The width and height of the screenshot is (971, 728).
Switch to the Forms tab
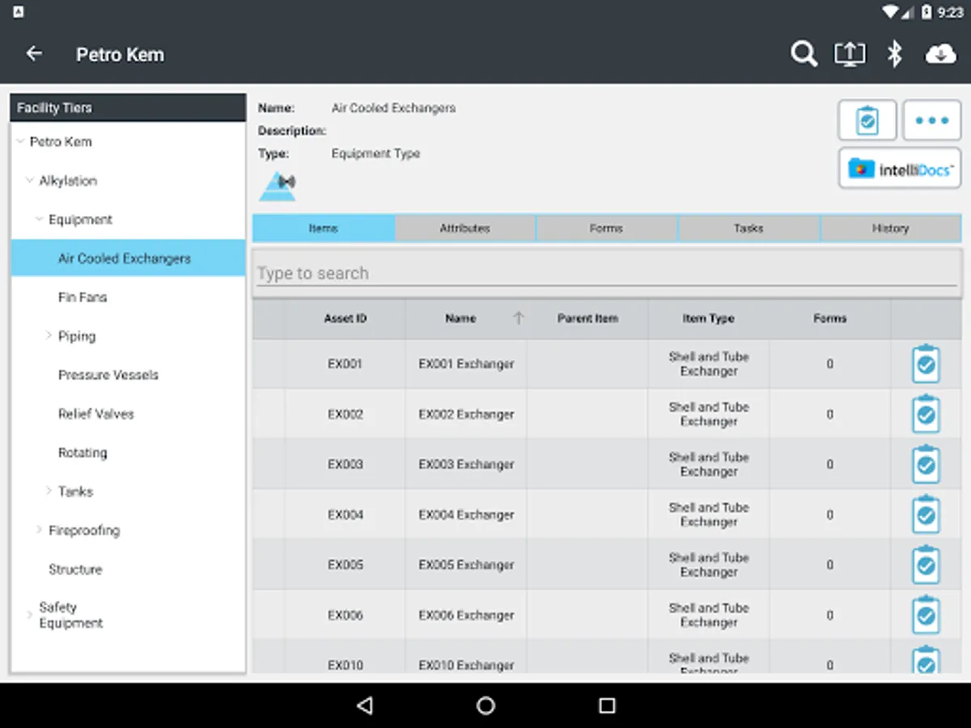pos(607,228)
